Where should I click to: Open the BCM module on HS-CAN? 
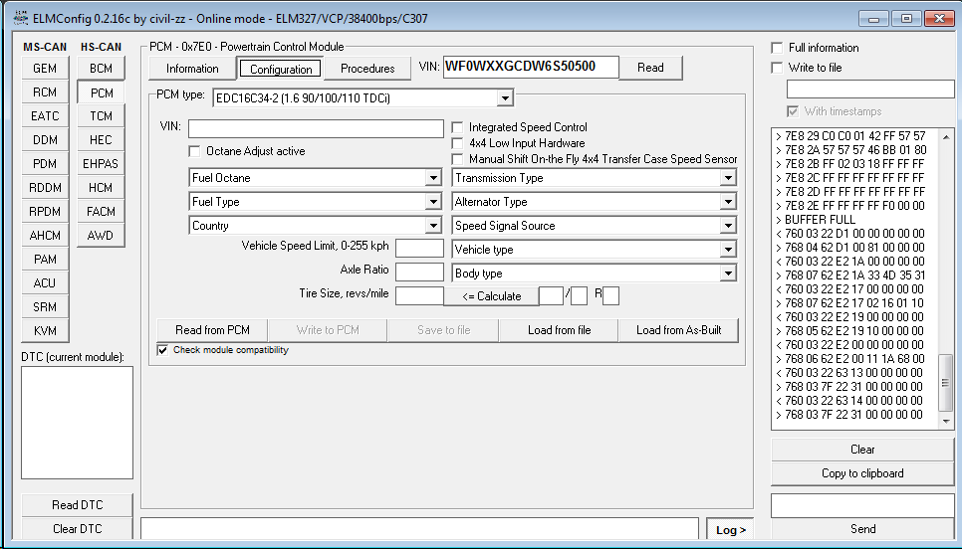click(101, 69)
